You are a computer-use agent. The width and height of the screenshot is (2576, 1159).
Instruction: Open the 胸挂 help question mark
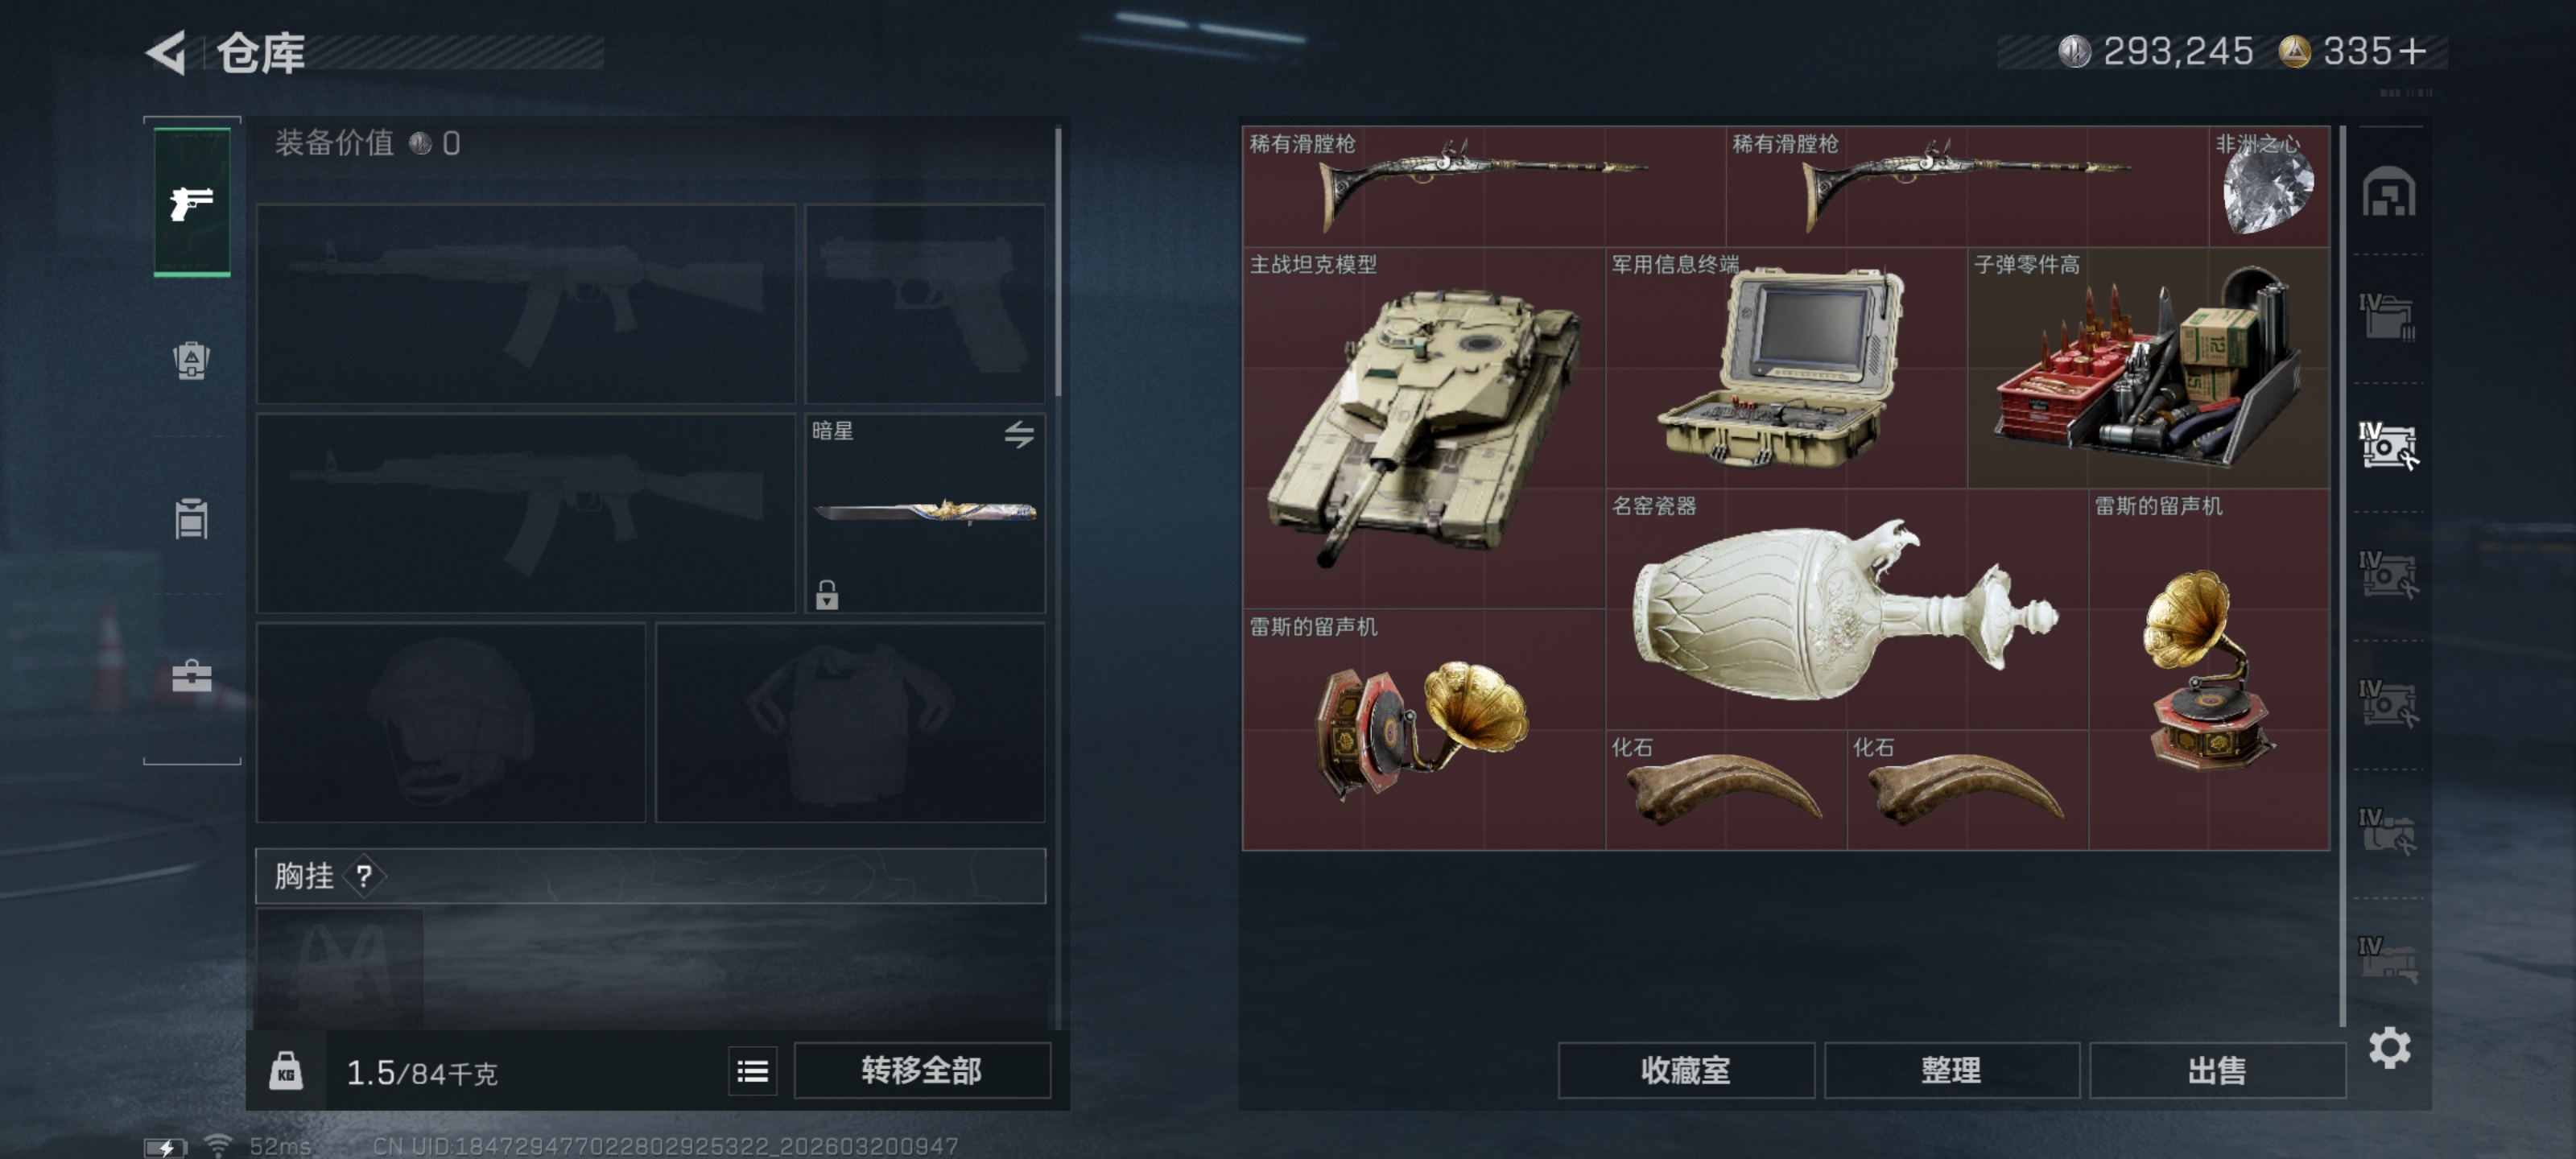[x=364, y=876]
